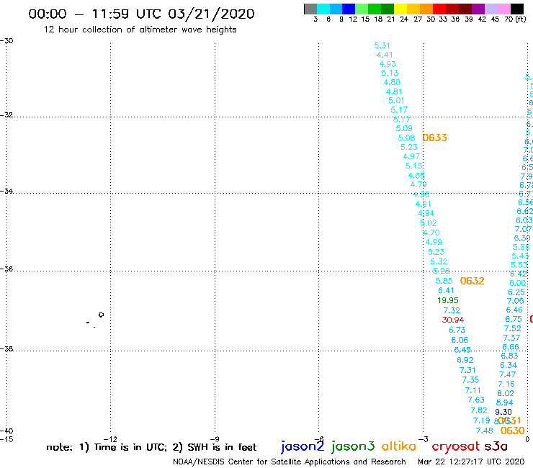Click the 6.46 wave height value

click(514, 310)
